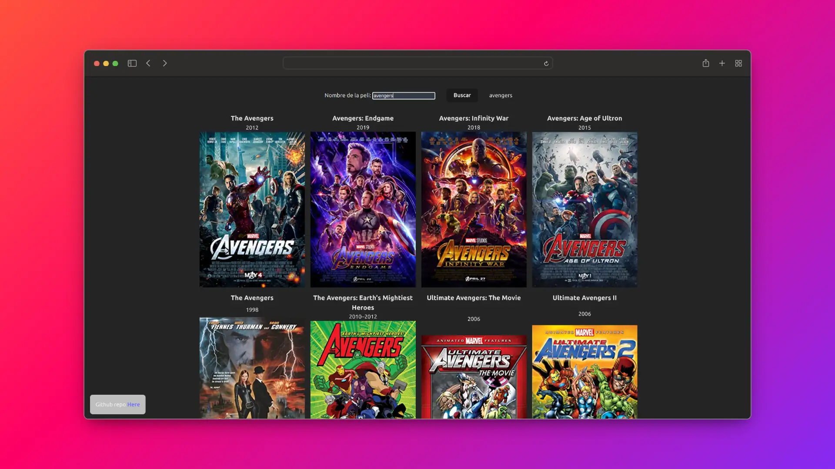Follow the Github repo Here link
The image size is (835, 469).
coord(134,404)
